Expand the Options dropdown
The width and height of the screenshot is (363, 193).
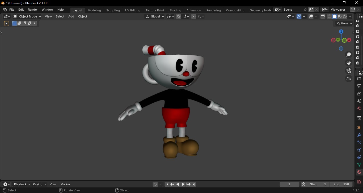pos(344,23)
